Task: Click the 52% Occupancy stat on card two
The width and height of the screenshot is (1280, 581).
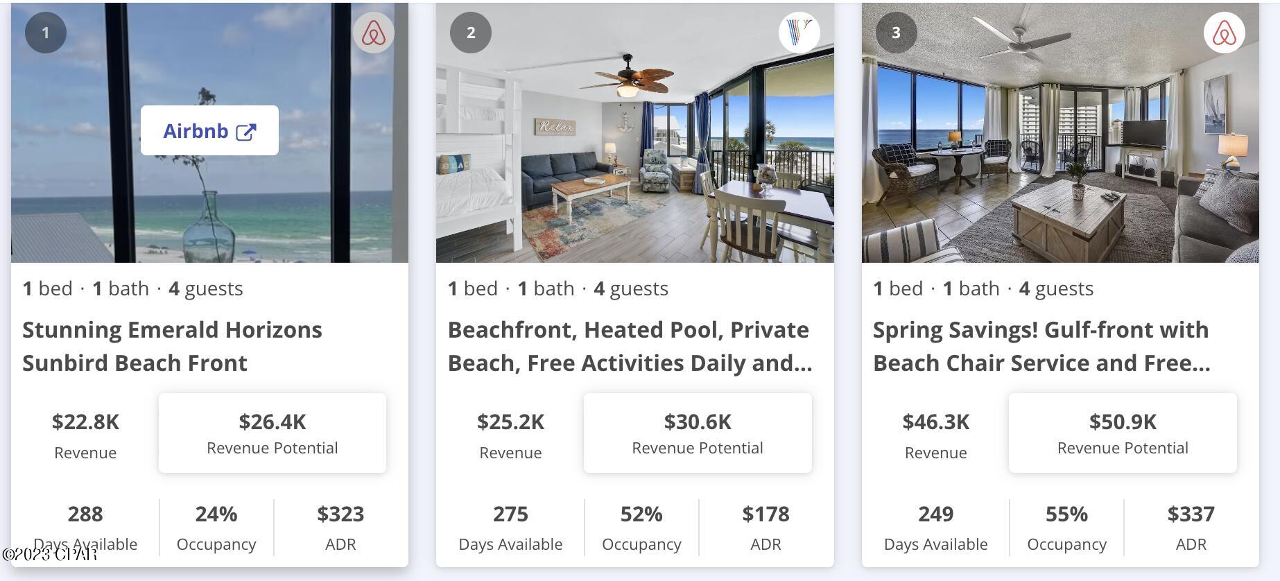Action: [641, 527]
